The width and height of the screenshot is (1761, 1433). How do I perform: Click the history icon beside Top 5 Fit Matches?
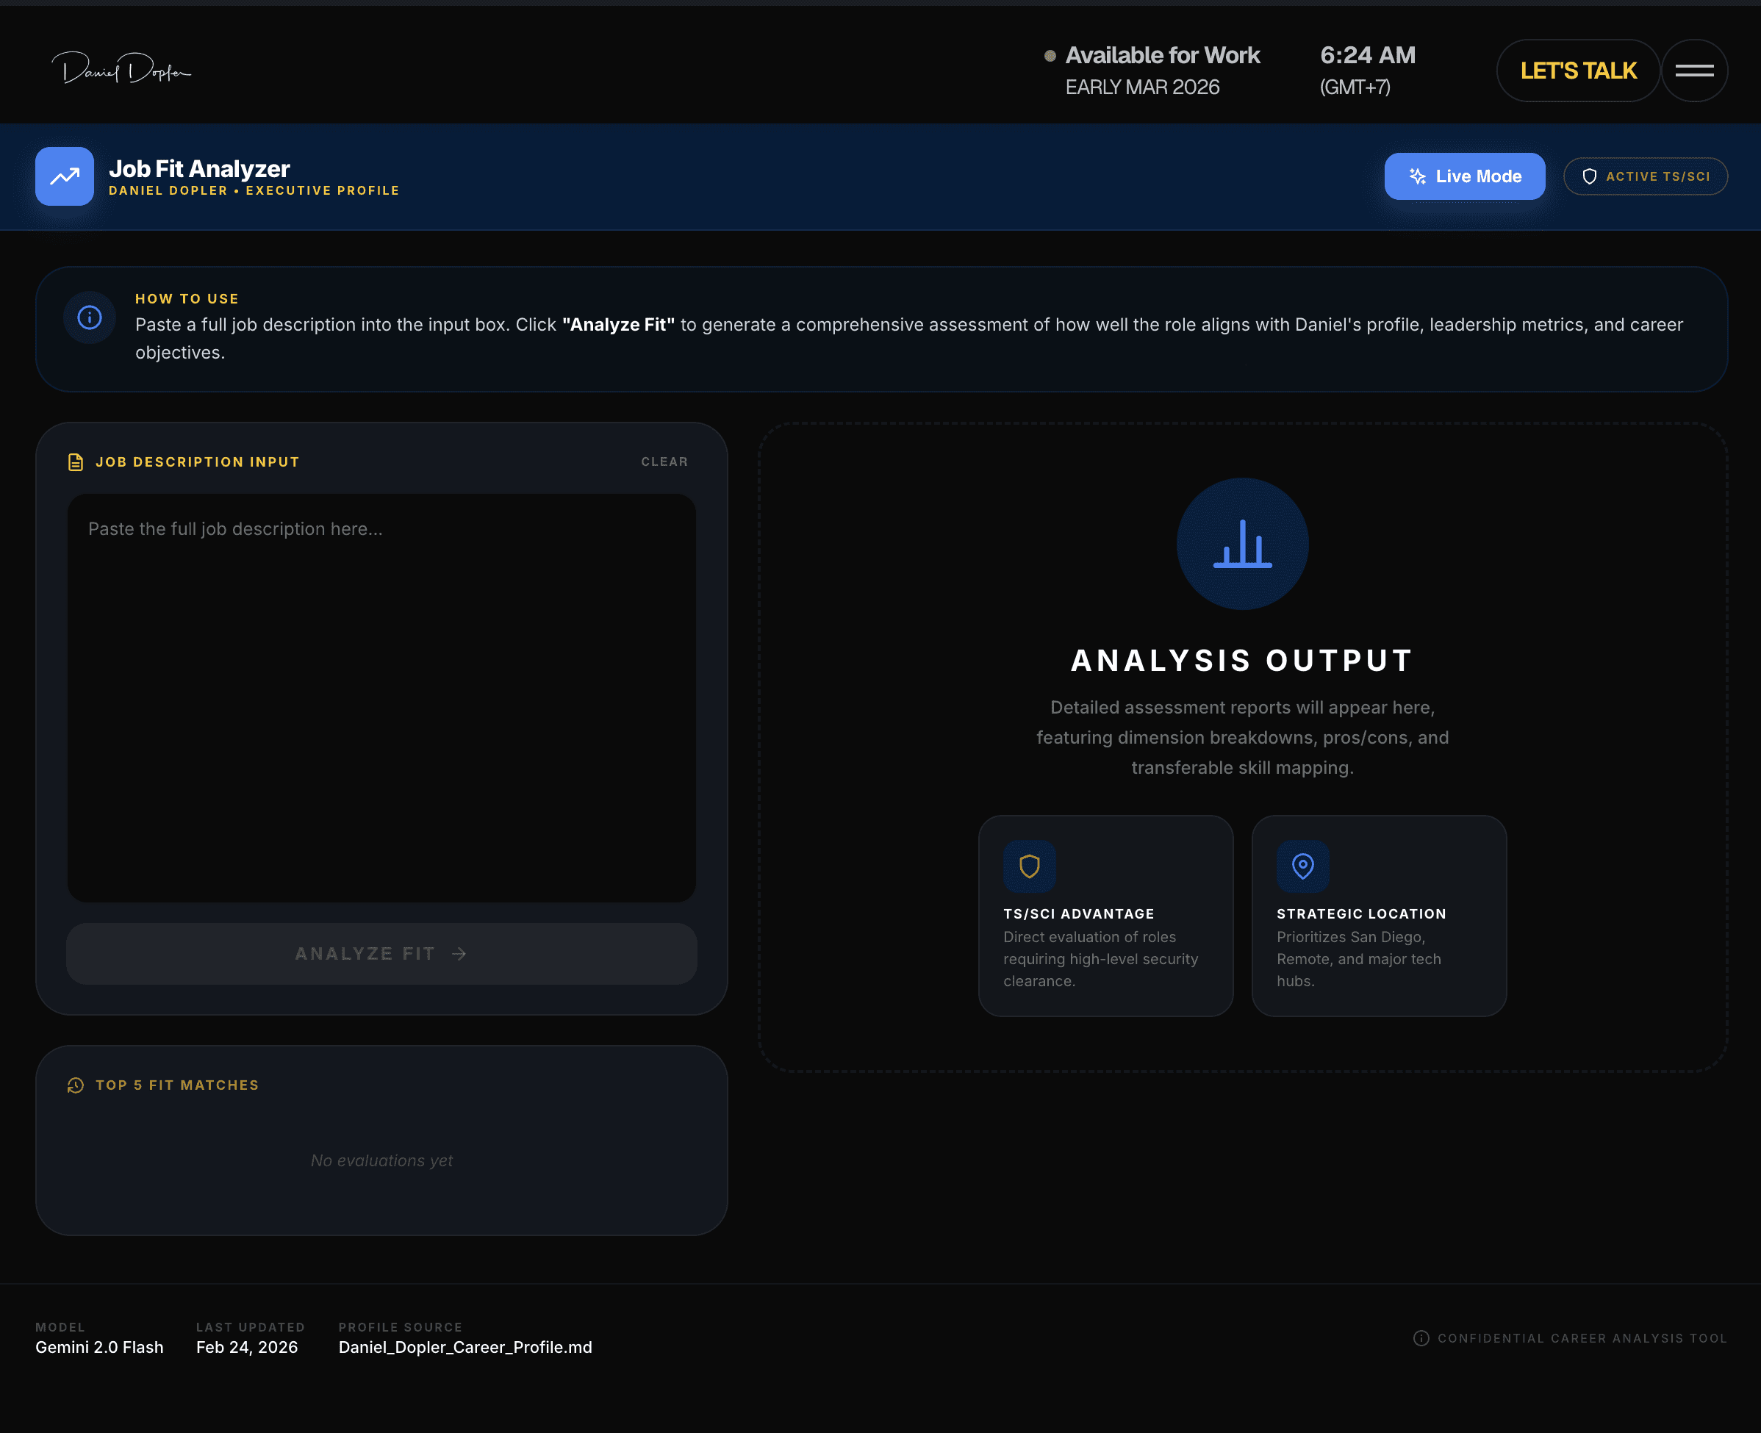pyautogui.click(x=75, y=1085)
